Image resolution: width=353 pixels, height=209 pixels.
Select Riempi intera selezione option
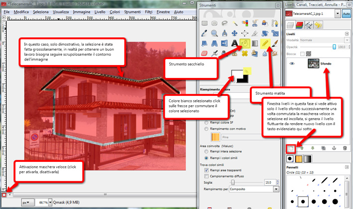207,151
